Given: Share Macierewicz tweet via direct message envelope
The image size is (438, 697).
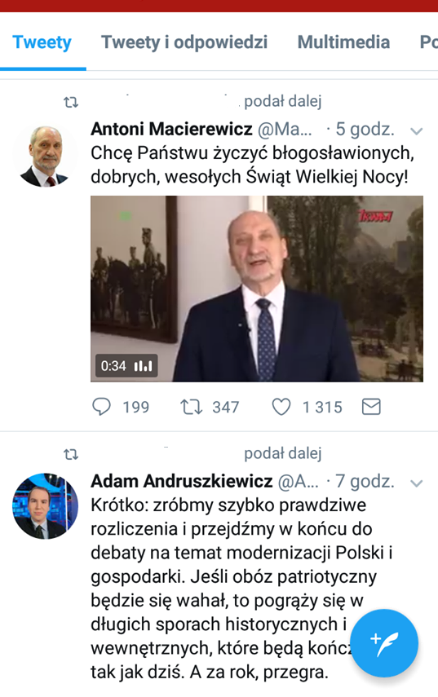Looking at the screenshot, I should click(x=371, y=407).
